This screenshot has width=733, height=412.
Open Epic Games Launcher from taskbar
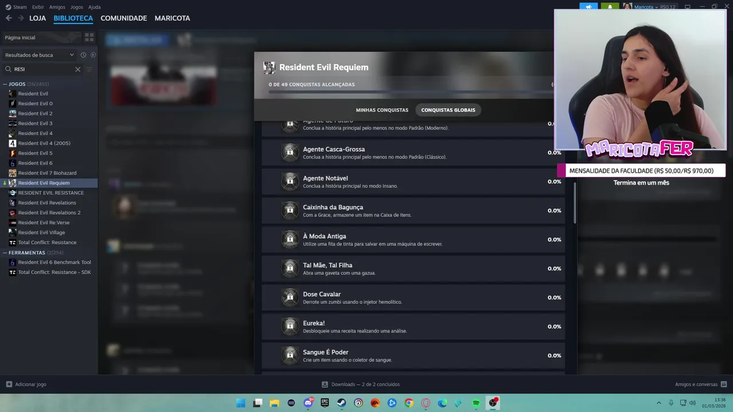coord(325,403)
